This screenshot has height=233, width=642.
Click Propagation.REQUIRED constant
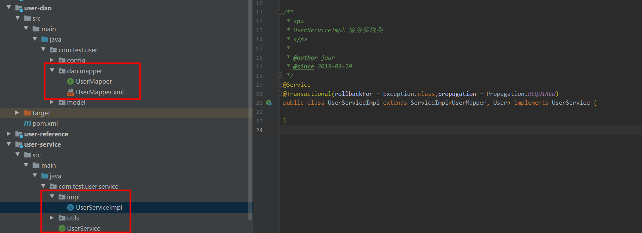[x=521, y=94]
